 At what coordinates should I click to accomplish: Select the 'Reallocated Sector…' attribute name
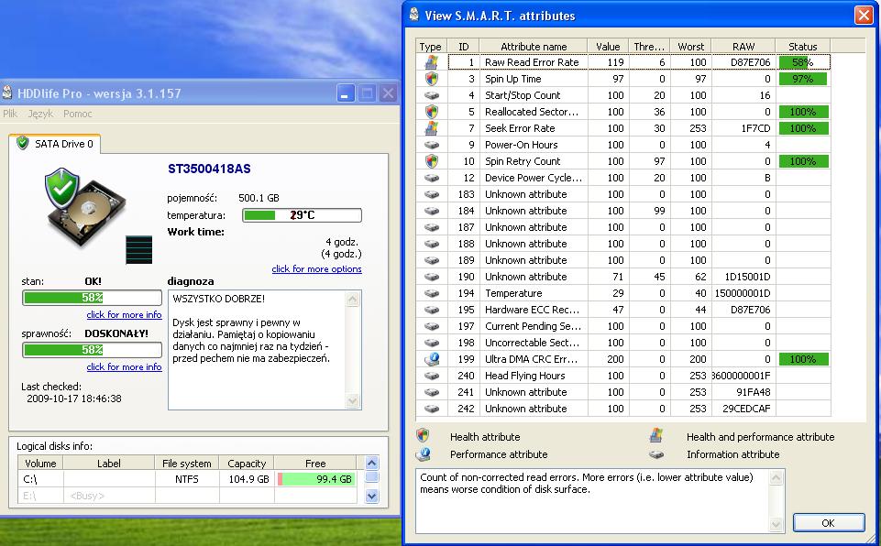click(x=532, y=112)
